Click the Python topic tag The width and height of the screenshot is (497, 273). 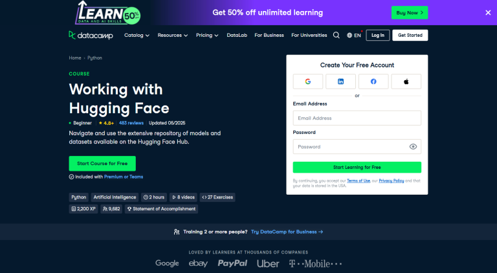[78, 197]
